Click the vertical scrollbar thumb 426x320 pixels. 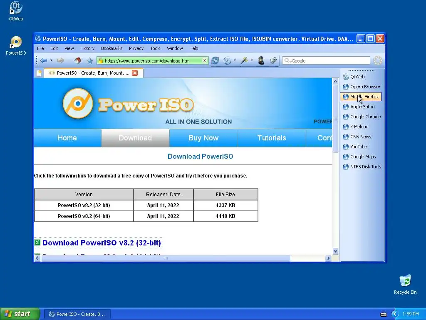(335, 119)
